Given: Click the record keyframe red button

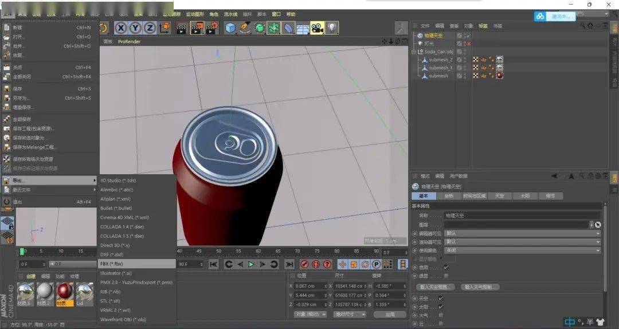Looking at the screenshot, I should click(x=305, y=264).
